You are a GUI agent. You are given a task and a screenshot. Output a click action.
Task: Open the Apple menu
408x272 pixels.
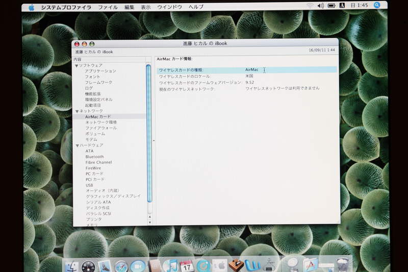pos(31,7)
